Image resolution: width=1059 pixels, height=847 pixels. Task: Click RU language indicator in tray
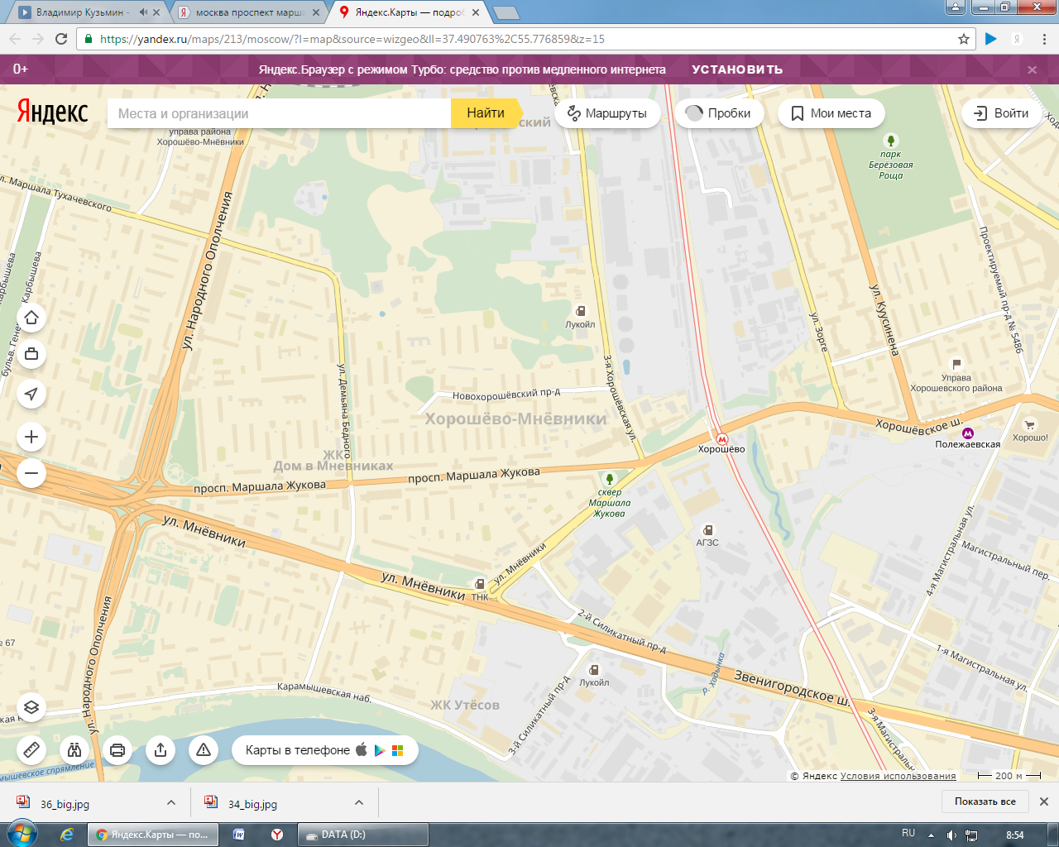pos(908,833)
